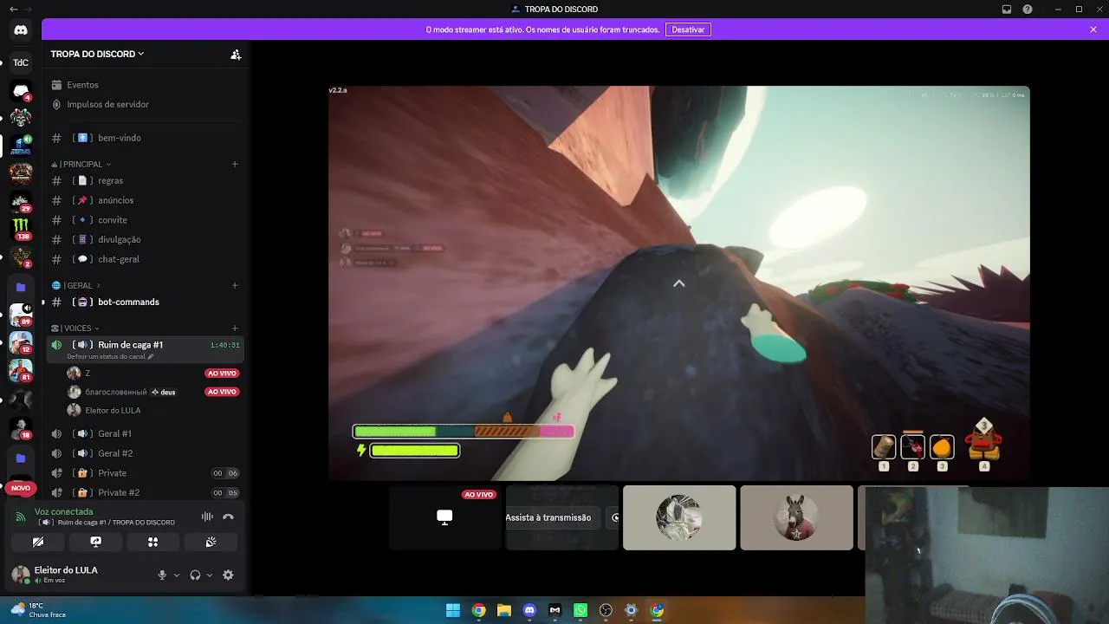Image resolution: width=1109 pixels, height=624 pixels.
Task: Add a channel to the GERAL category
Action: [x=235, y=285]
